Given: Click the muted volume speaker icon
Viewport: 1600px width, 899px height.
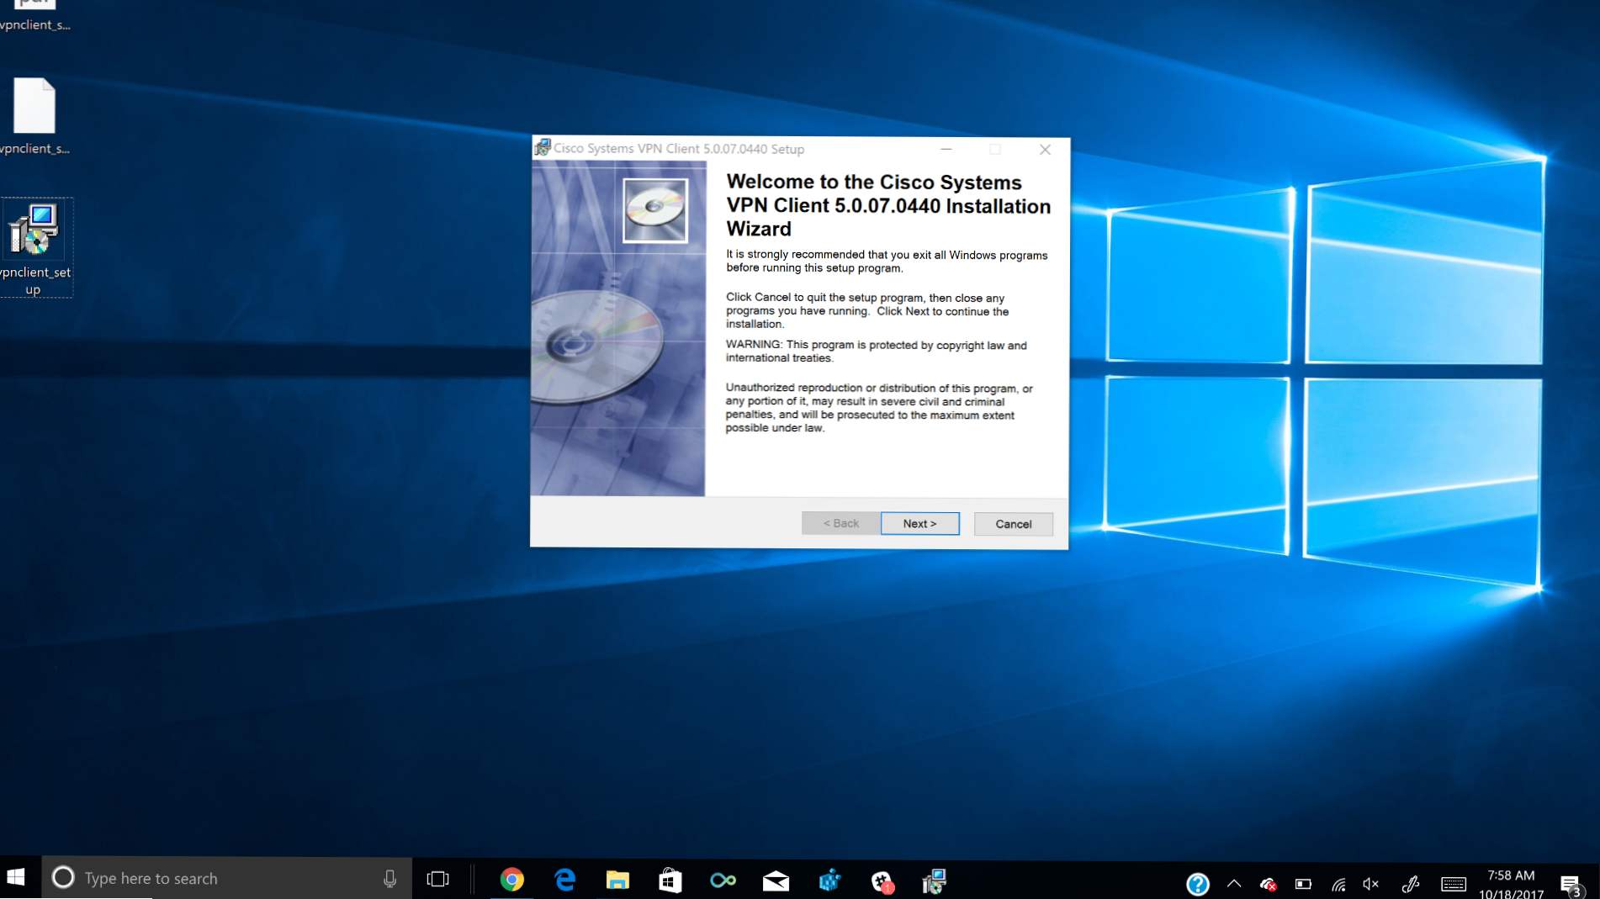Looking at the screenshot, I should [x=1371, y=884].
